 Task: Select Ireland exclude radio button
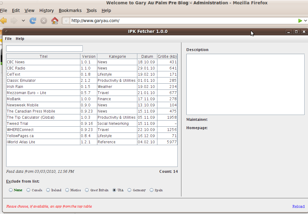[x=48, y=190]
